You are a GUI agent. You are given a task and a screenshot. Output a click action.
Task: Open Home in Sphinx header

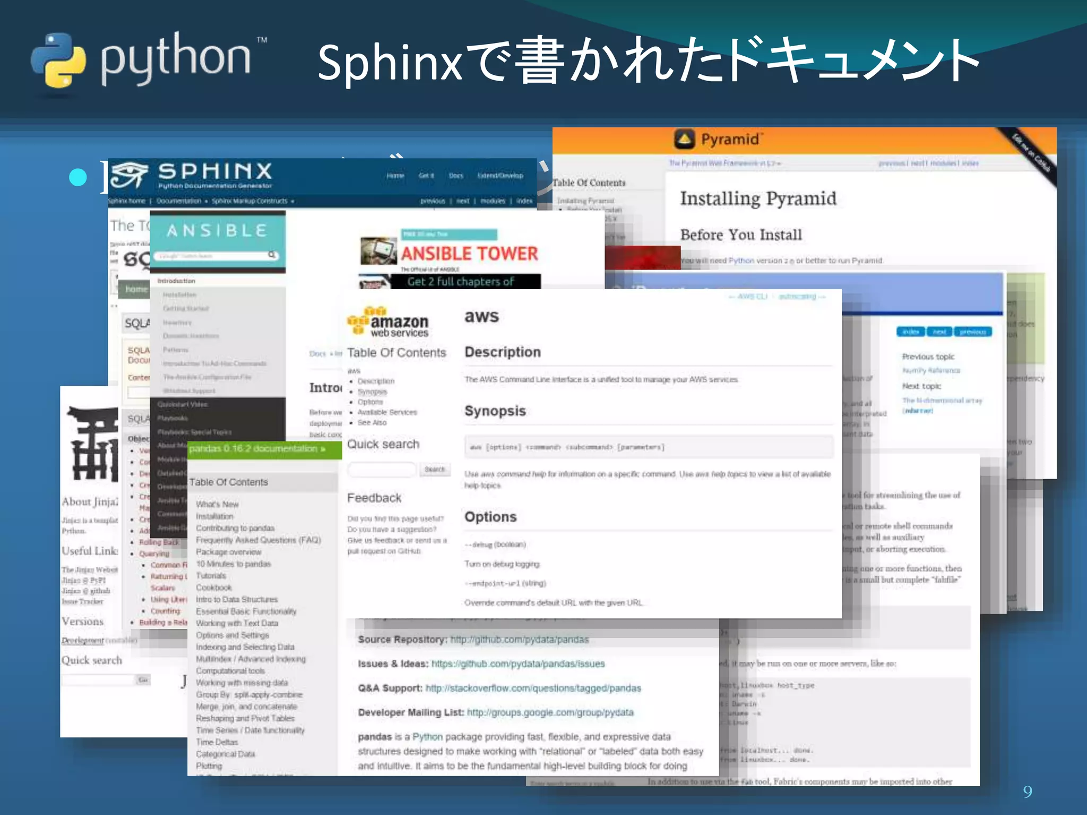[395, 176]
